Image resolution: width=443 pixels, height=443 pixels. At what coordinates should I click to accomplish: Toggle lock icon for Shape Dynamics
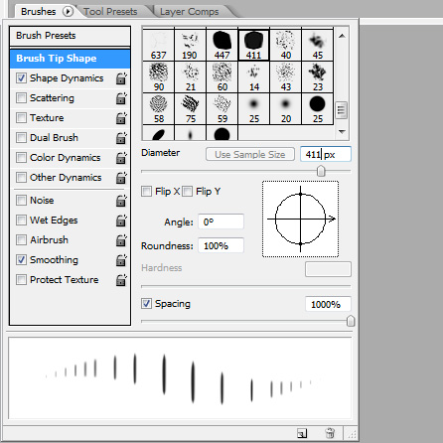[121, 78]
